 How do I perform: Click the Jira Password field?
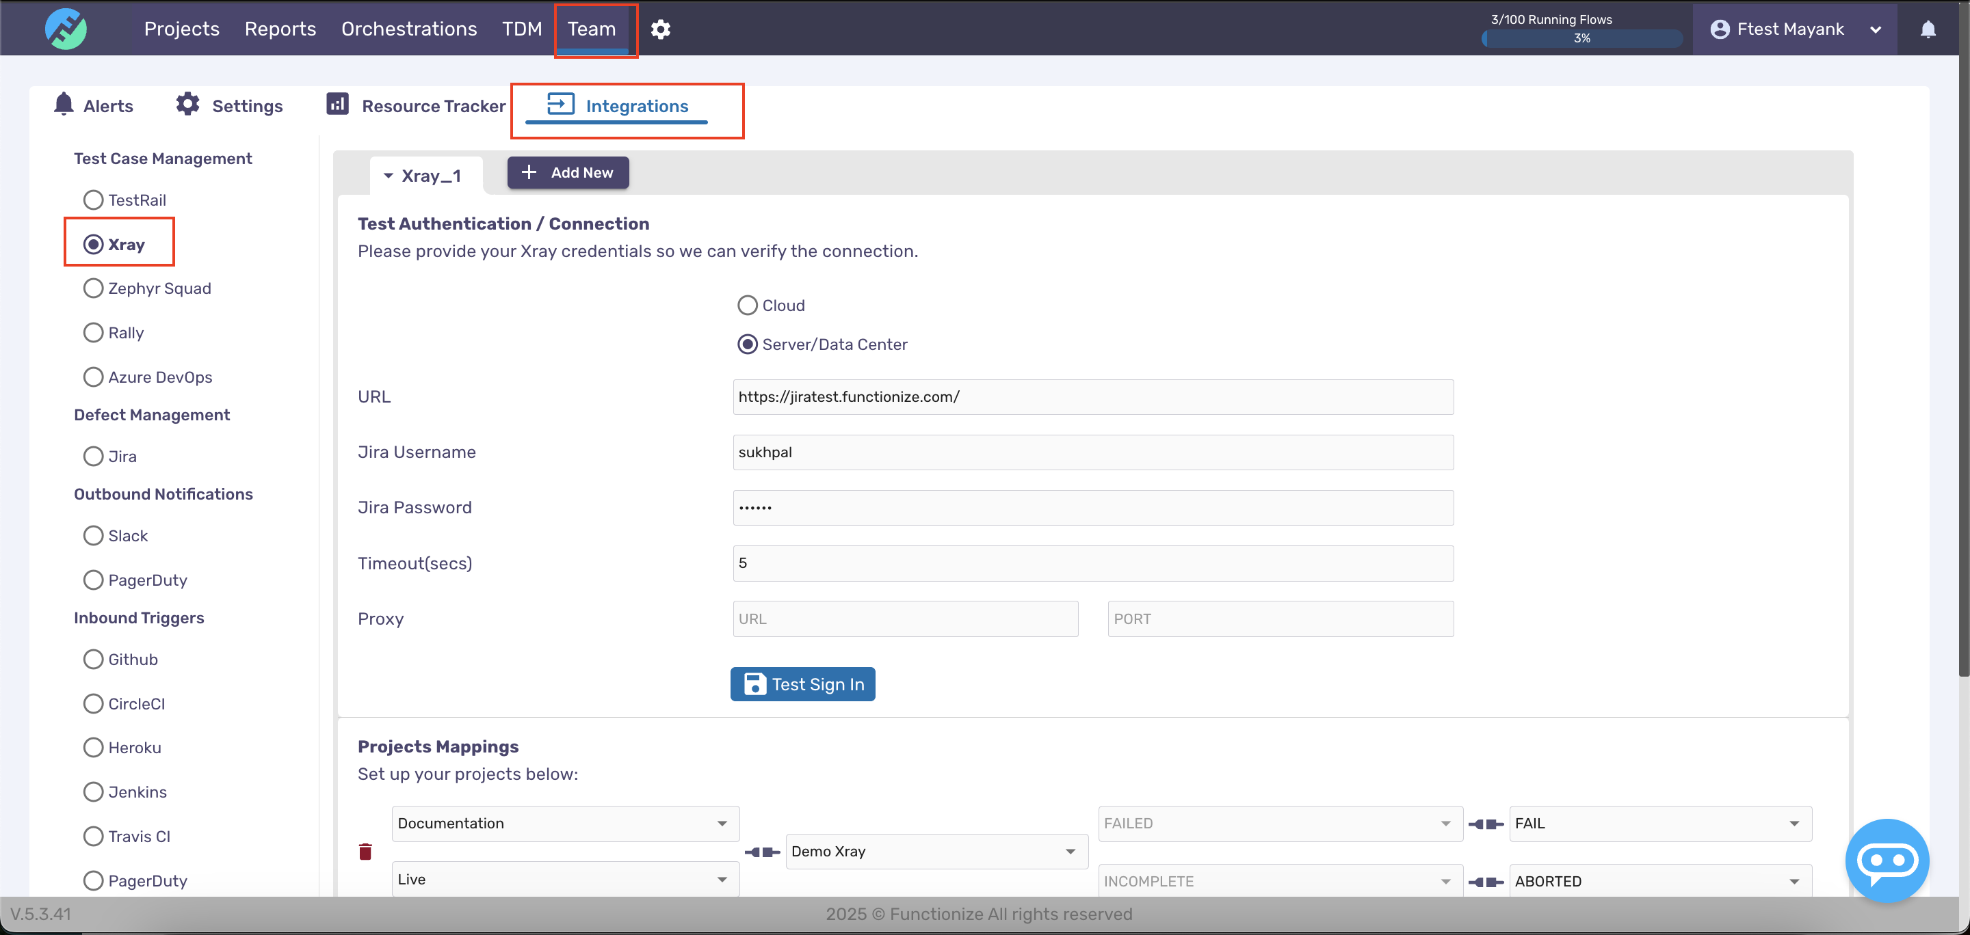tap(1093, 507)
